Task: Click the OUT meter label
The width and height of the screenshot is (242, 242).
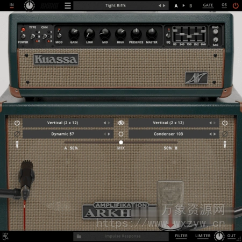Action: 231,236
